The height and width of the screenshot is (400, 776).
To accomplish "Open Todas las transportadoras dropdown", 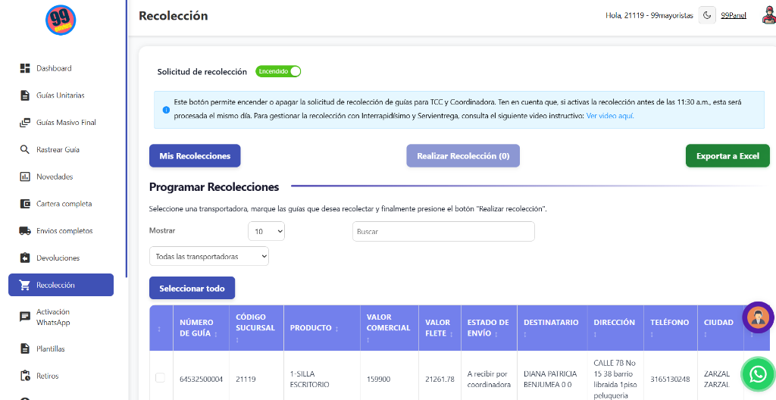I will [x=209, y=256].
